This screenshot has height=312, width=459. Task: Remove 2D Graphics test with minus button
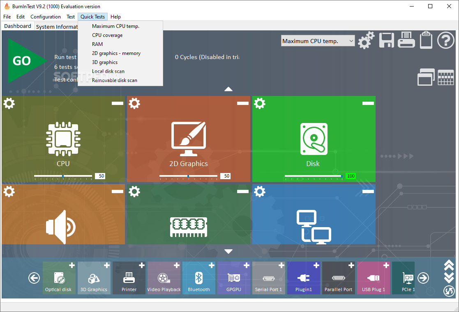pos(243,103)
